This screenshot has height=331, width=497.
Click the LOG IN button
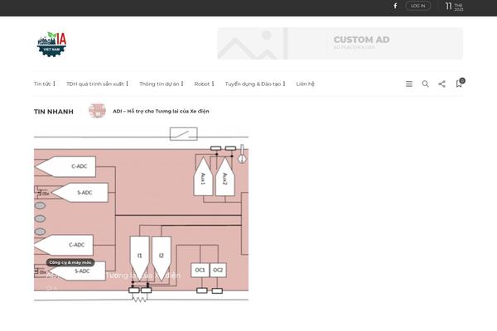pyautogui.click(x=417, y=6)
